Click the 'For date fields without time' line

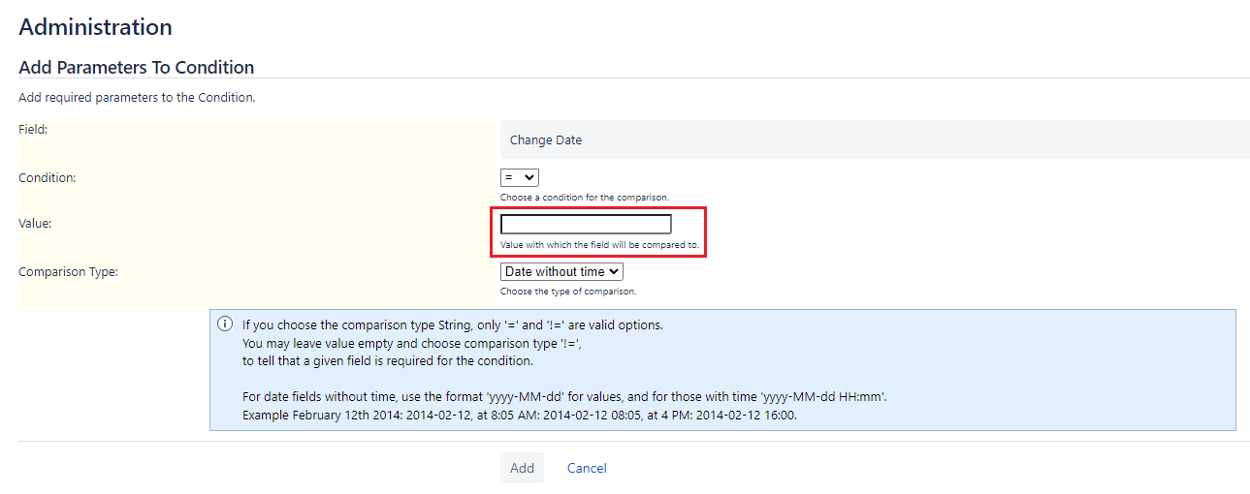point(564,397)
